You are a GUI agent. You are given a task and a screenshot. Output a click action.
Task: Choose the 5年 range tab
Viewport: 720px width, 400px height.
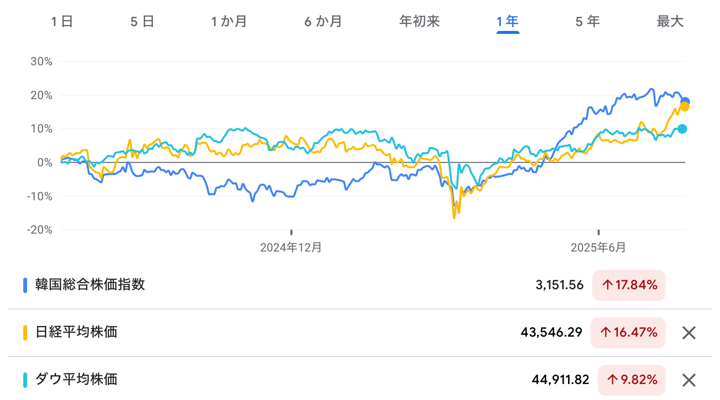pos(588,22)
